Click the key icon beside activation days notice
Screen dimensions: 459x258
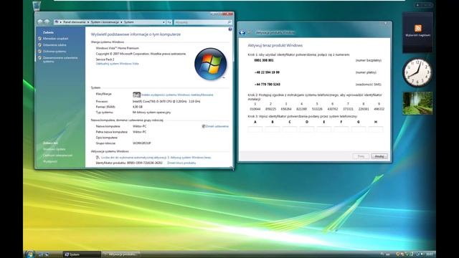pos(98,158)
